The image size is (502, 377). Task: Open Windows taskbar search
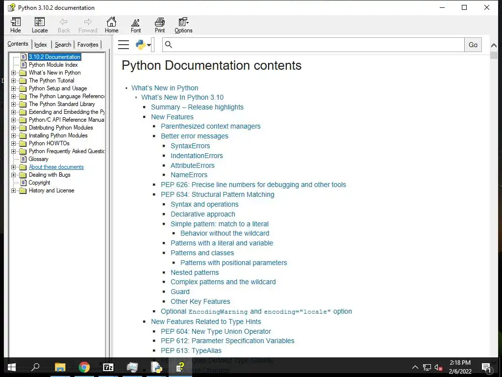click(x=35, y=367)
